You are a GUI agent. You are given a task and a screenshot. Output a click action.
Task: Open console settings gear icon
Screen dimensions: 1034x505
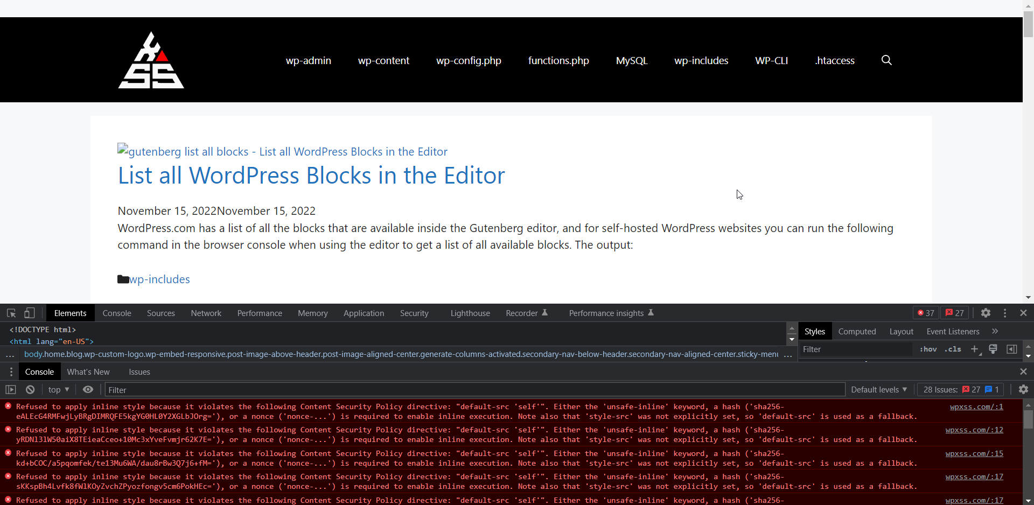coord(1024,389)
